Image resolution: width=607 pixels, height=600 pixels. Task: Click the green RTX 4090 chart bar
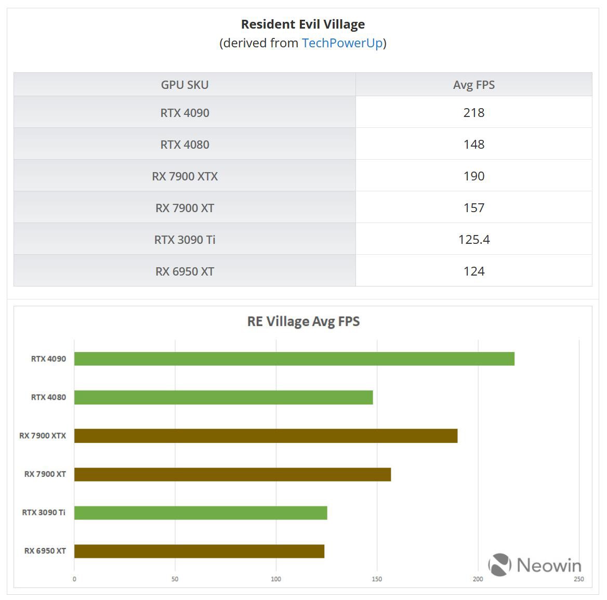pyautogui.click(x=294, y=359)
